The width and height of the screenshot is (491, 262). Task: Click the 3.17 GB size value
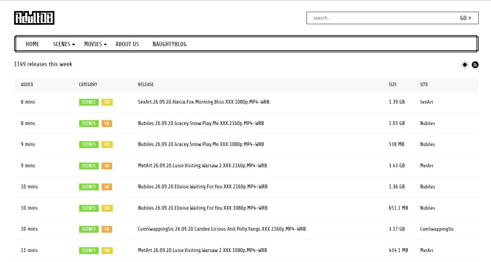(x=397, y=229)
